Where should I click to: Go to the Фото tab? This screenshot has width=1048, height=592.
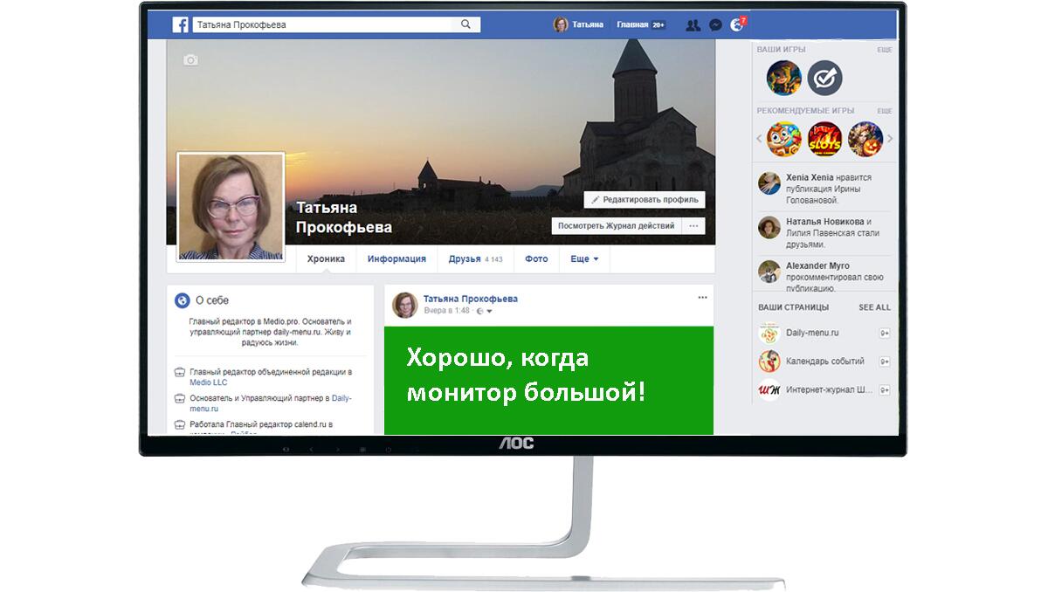pyautogui.click(x=536, y=259)
